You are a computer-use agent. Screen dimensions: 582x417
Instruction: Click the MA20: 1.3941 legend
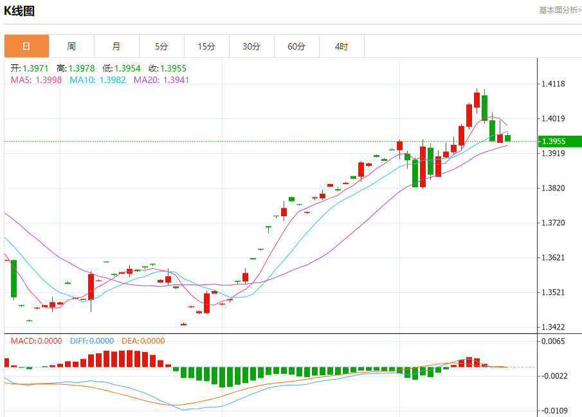tap(161, 80)
